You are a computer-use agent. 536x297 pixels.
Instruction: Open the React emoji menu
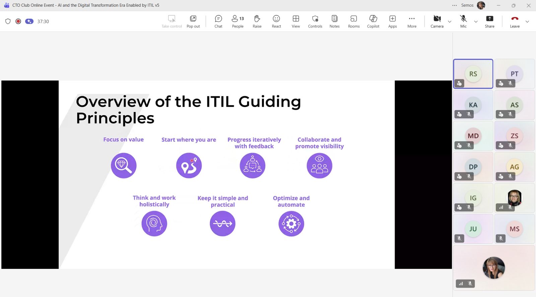tap(276, 21)
